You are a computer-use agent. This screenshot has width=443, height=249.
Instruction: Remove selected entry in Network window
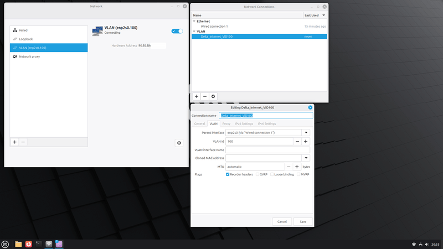[23, 142]
